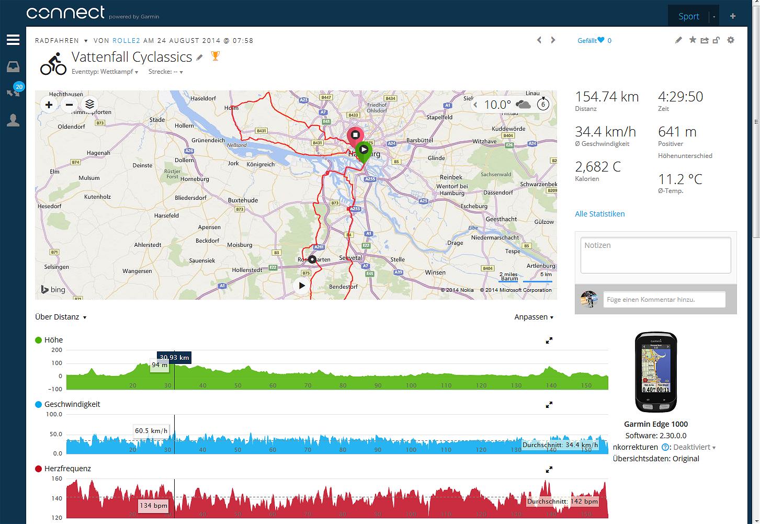Open the Sport menu in header
Screen dimensions: 760x524
pyautogui.click(x=688, y=16)
